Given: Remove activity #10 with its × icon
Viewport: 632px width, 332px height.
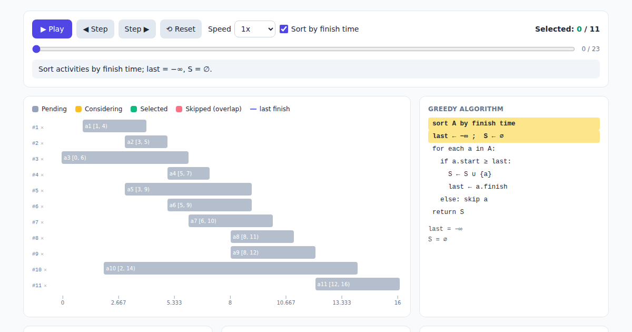Looking at the screenshot, I should (45, 270).
